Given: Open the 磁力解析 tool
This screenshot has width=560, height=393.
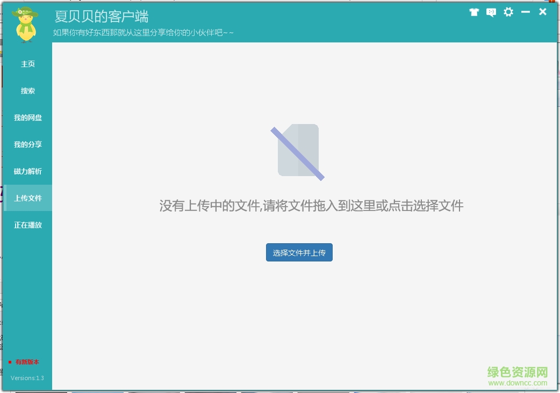Looking at the screenshot, I should [x=27, y=171].
